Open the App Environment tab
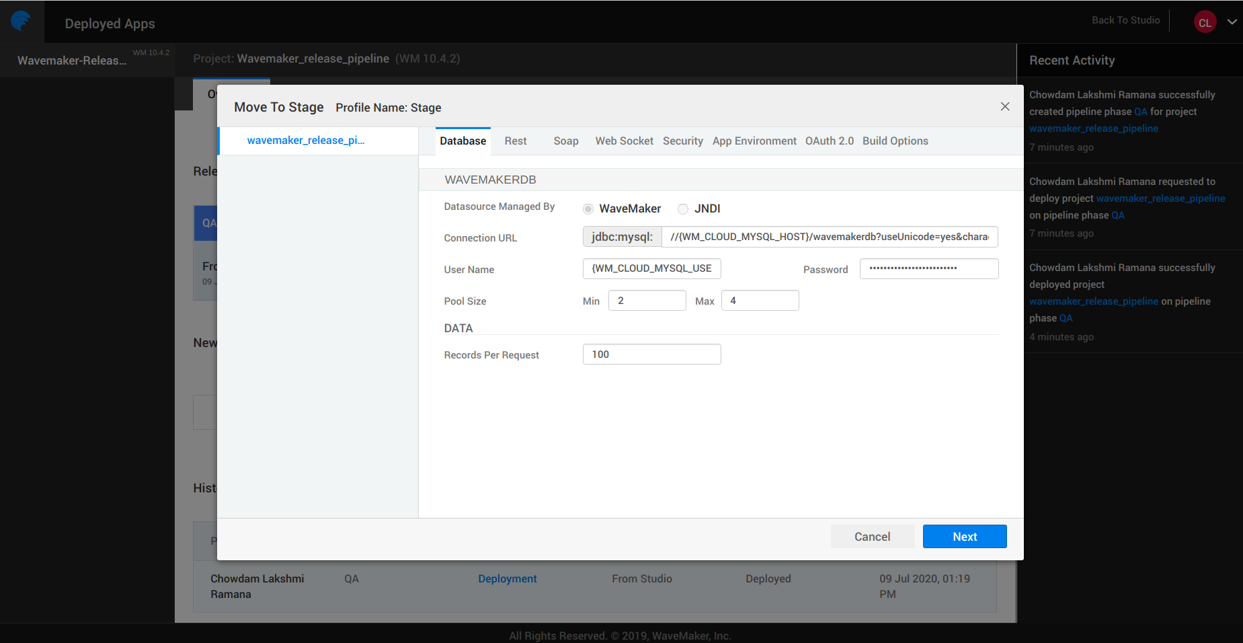1243x643 pixels. tap(754, 141)
